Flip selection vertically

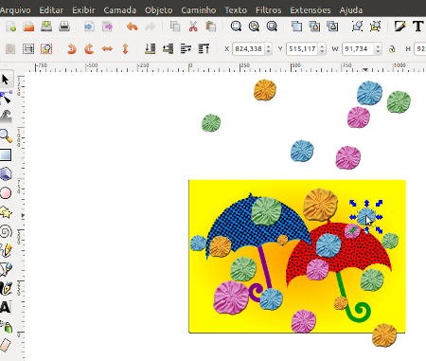pyautogui.click(x=125, y=49)
